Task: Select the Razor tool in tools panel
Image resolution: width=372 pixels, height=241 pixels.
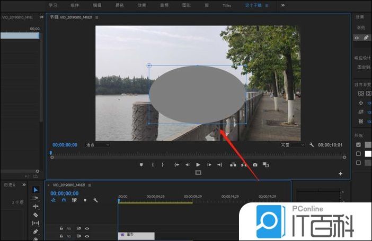Action: 36,215
